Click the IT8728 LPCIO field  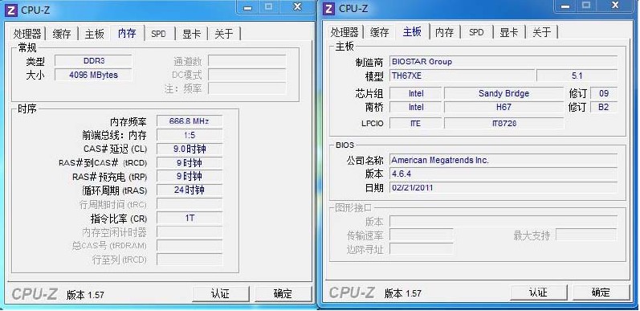(x=503, y=123)
